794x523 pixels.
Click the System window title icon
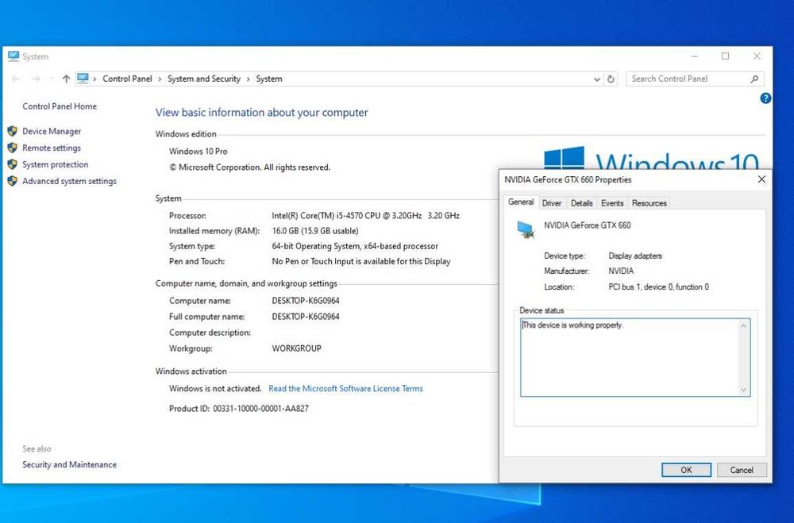tap(13, 56)
